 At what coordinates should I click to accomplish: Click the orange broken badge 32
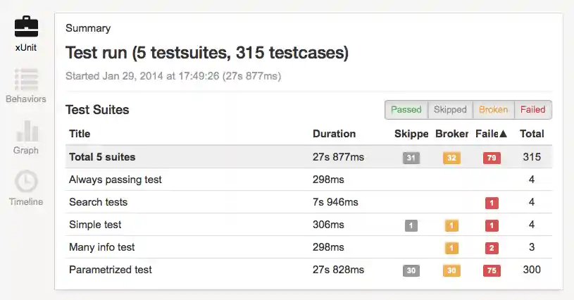coord(451,158)
